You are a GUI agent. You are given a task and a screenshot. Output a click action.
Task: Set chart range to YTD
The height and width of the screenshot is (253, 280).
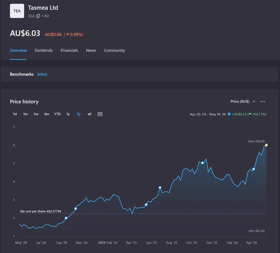[57, 114]
